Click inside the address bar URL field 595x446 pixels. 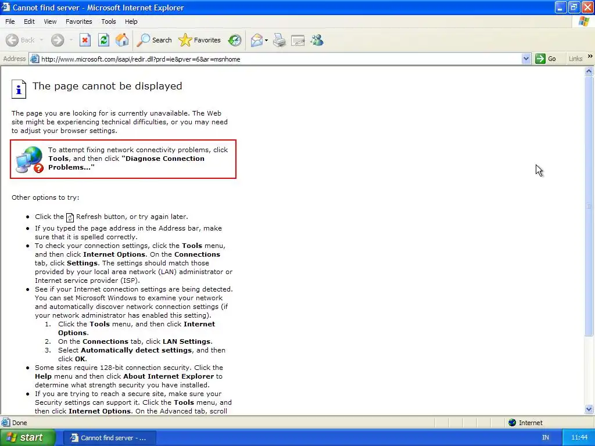(x=281, y=59)
